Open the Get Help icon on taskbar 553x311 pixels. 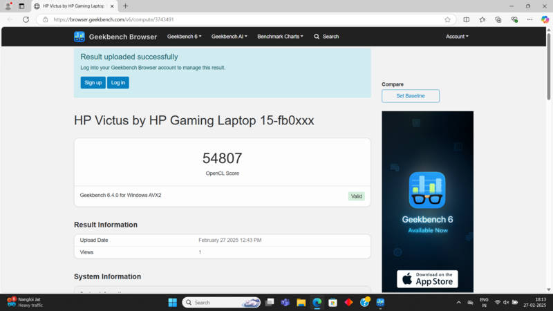pos(365,302)
